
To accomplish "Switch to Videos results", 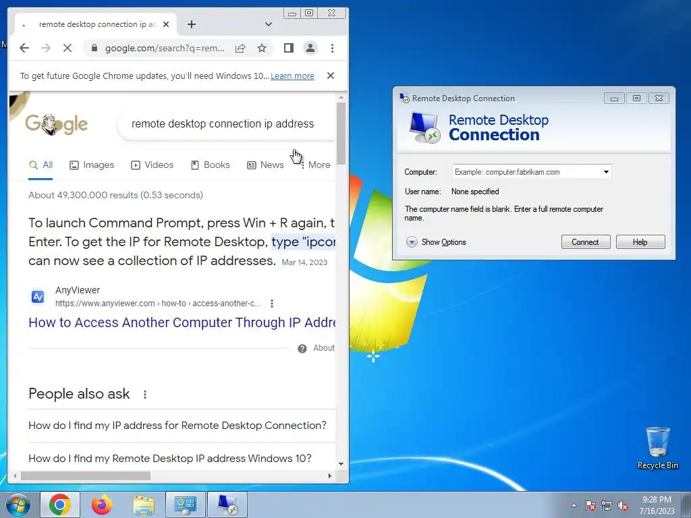I will pos(152,165).
